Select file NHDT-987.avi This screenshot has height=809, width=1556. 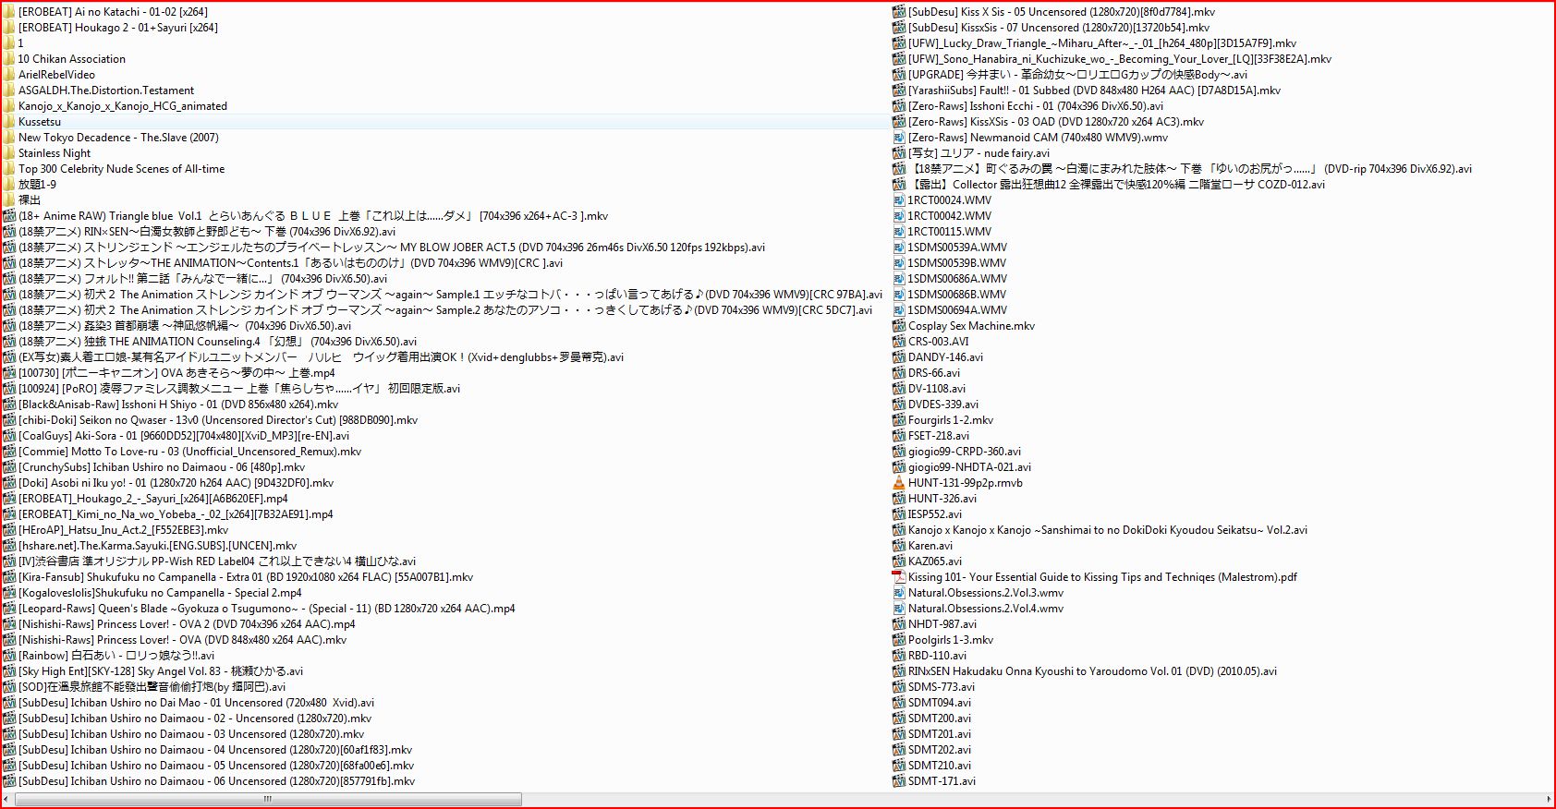point(942,623)
